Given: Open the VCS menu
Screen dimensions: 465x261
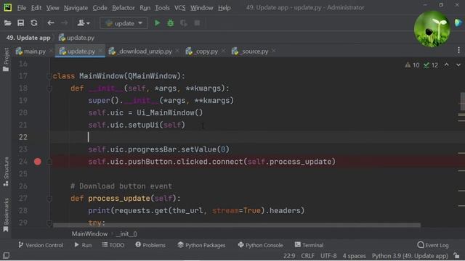Looking at the screenshot, I should [x=179, y=8].
